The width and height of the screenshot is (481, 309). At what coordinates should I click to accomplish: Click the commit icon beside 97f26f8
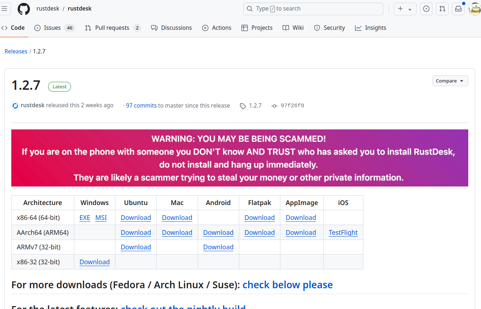point(275,106)
